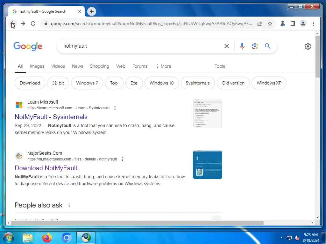Apply the Sysinternals filter chip
326x244 pixels.
coord(197,83)
